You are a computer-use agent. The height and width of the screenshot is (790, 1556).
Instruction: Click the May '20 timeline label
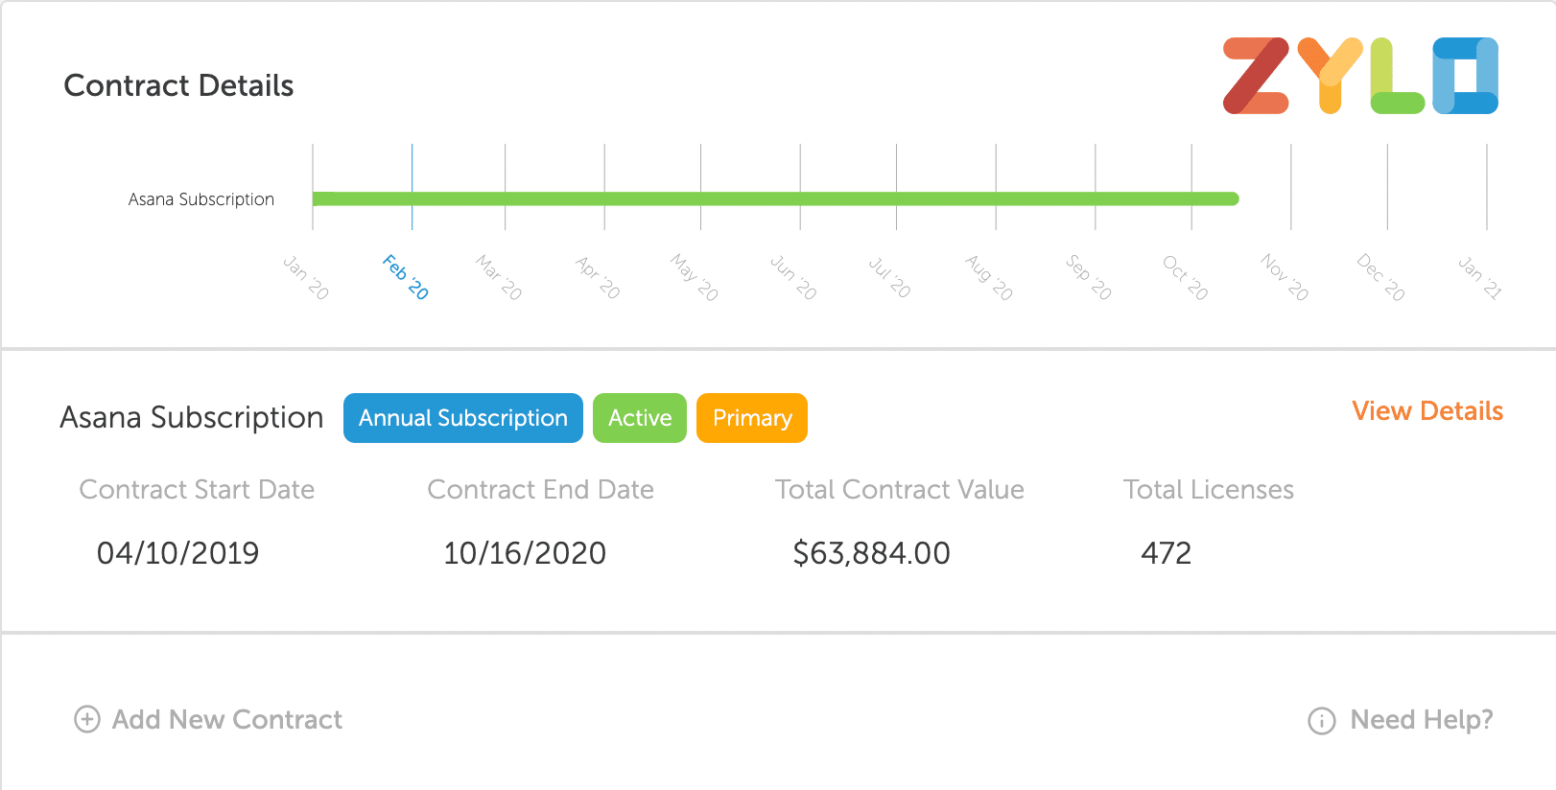click(695, 277)
